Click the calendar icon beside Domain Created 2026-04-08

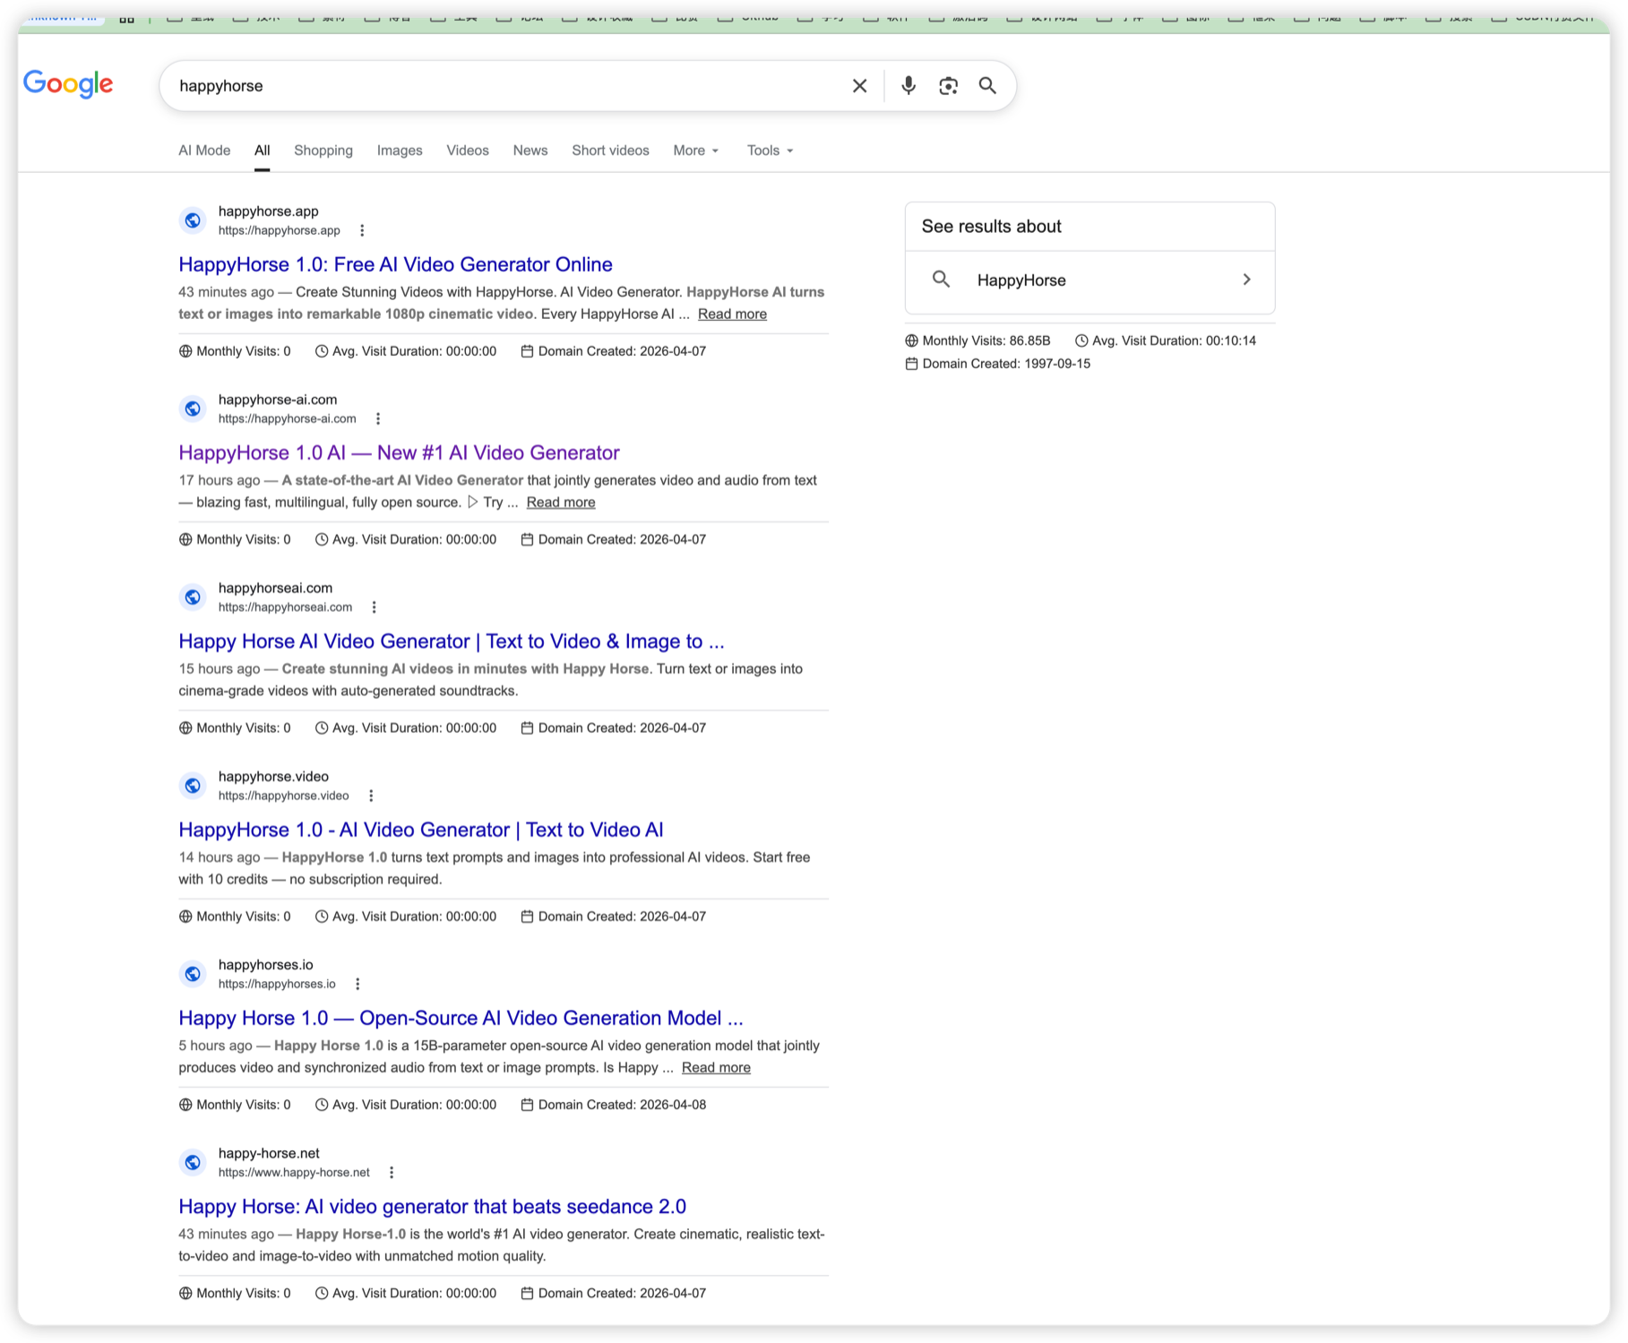[x=527, y=1106]
